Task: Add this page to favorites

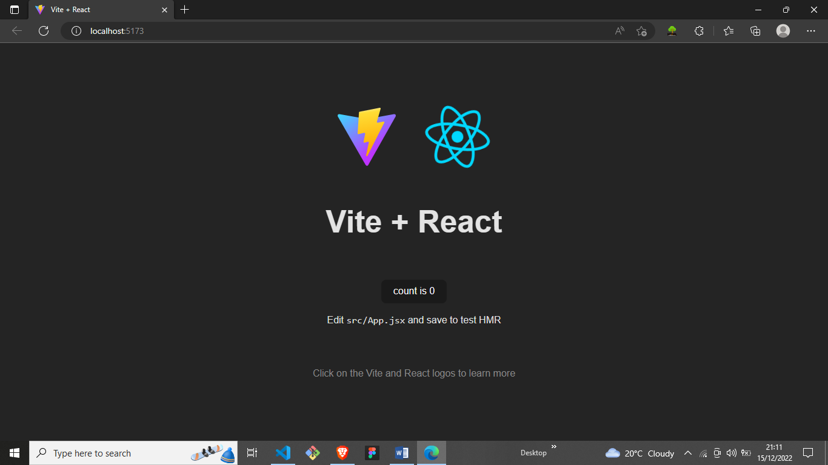Action: click(x=641, y=31)
